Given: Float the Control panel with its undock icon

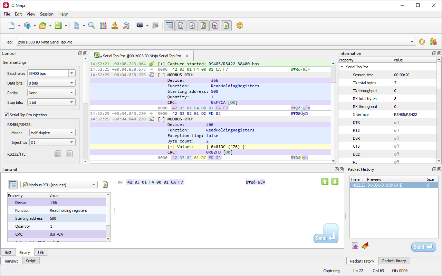Looking at the screenshot, I should (80, 53).
